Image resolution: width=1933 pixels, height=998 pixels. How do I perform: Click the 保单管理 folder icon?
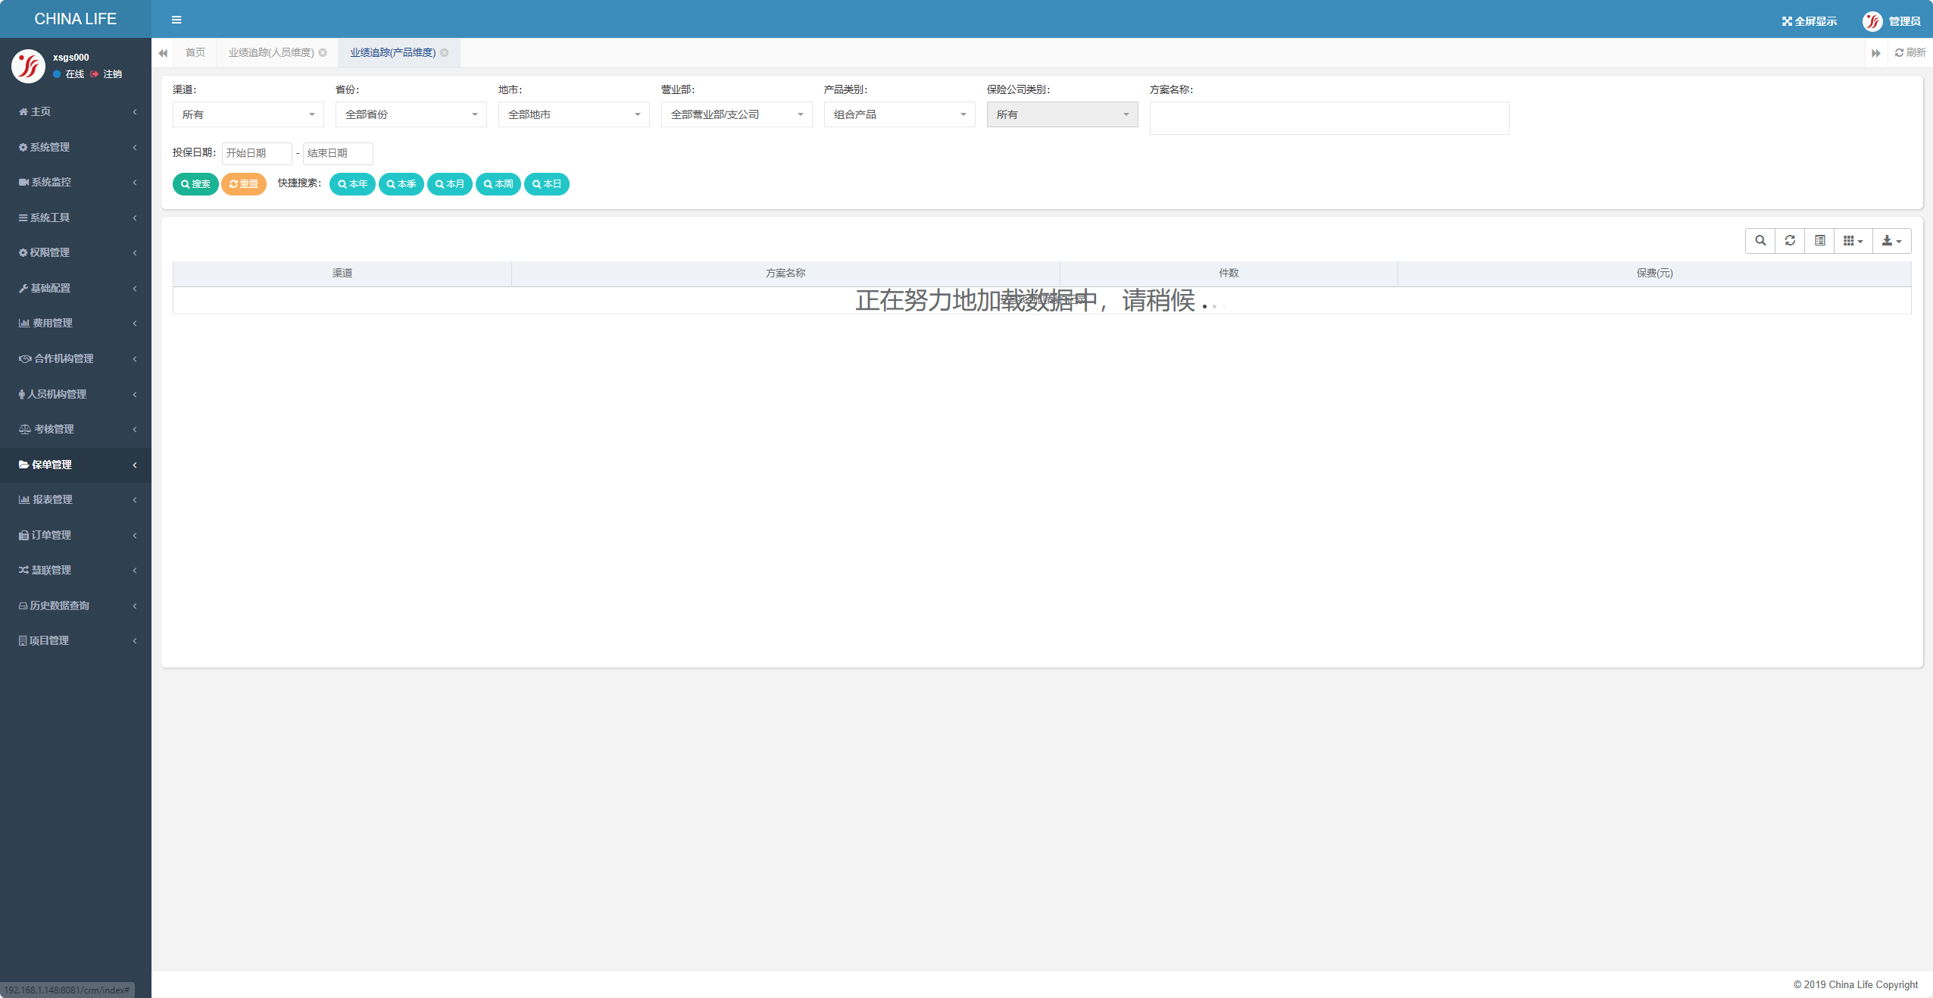point(24,465)
